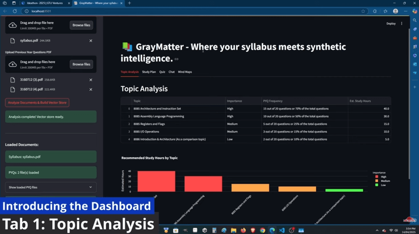Viewport: 419px width, 234px height.
Task: Click the search icon in the Edge sidebar
Action: pyautogui.click(x=415, y=20)
